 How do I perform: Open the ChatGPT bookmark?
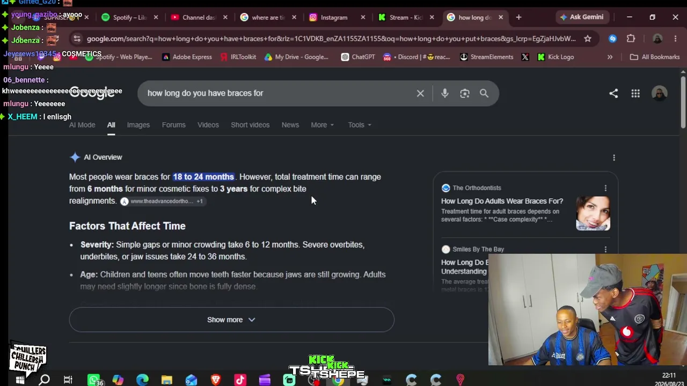(358, 57)
